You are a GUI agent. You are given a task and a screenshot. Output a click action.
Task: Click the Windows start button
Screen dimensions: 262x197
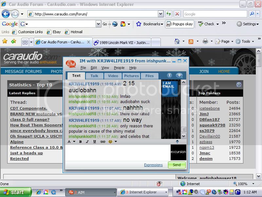pyautogui.click(x=15, y=192)
